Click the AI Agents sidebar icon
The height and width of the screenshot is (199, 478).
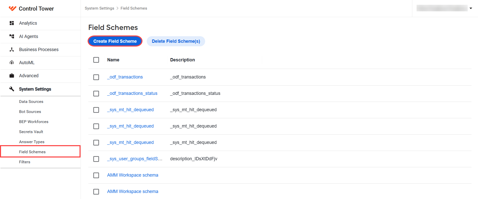pos(12,36)
